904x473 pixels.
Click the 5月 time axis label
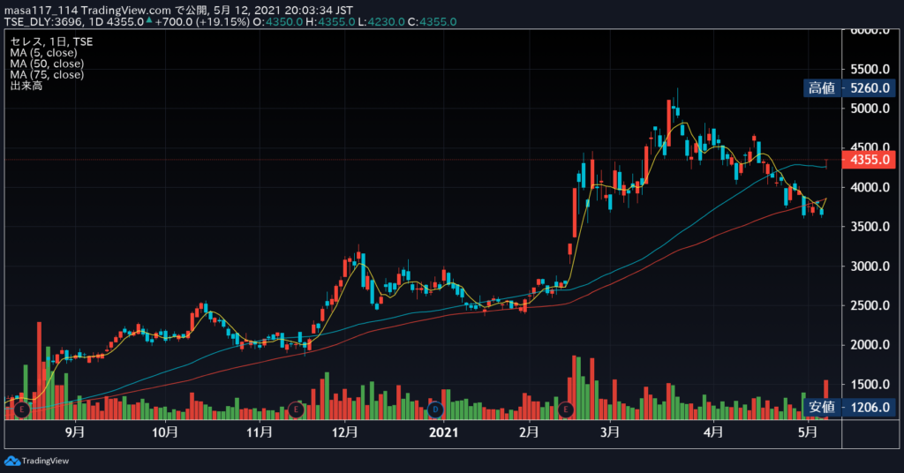pos(808,432)
